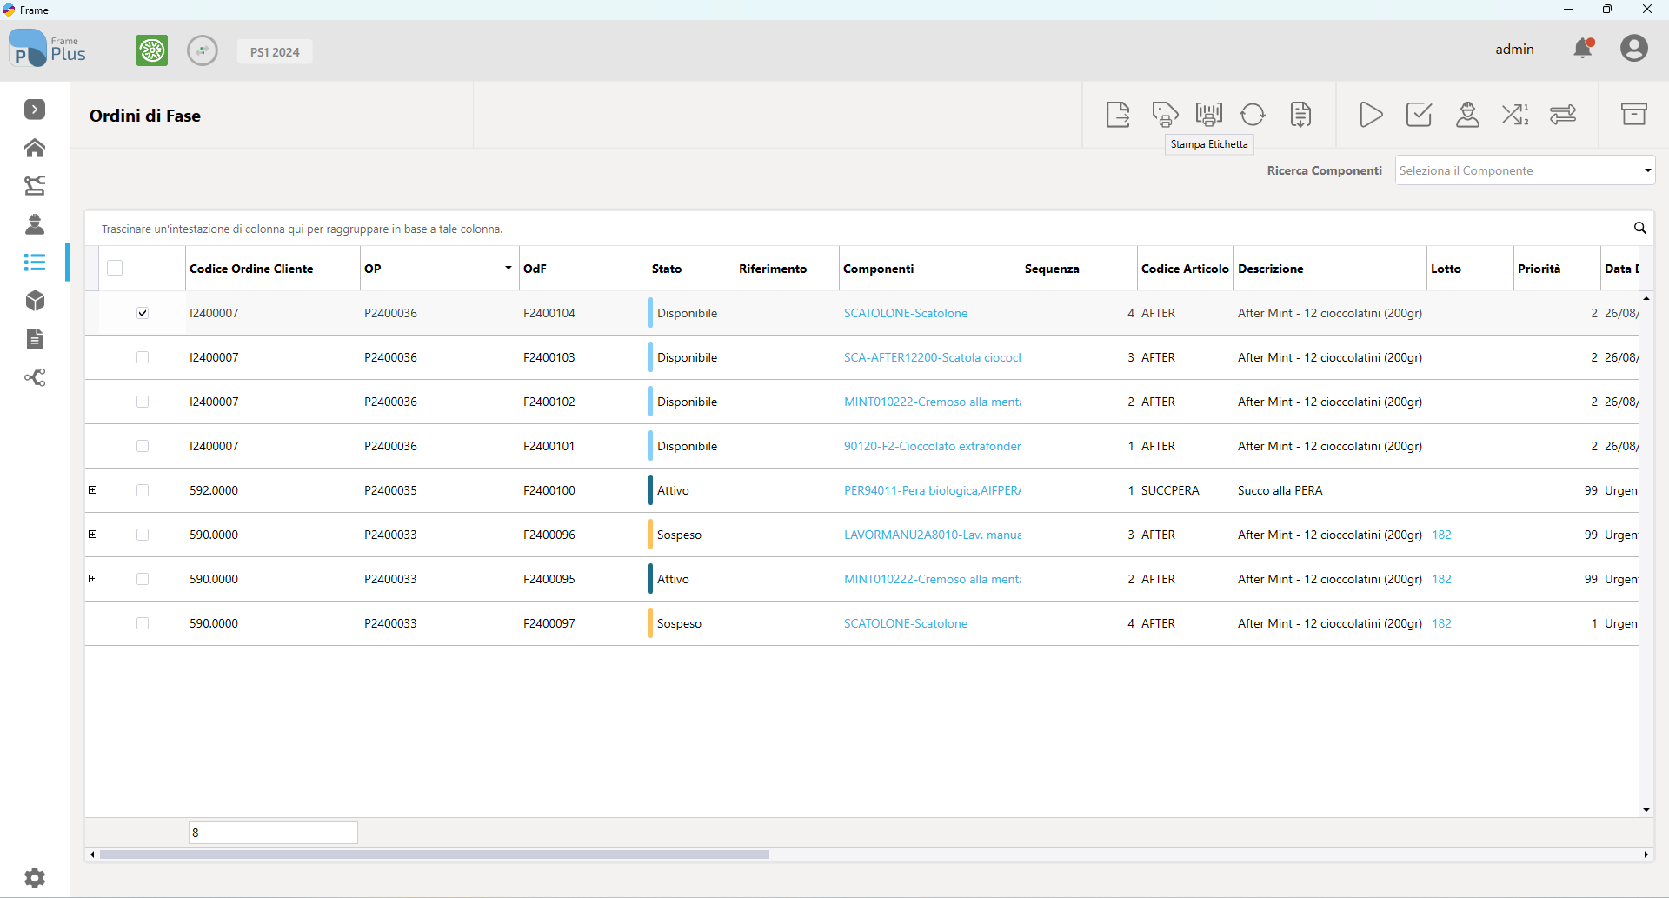Open the 90120-F2-Cioccolato extrafonder link
This screenshot has width=1669, height=898.
click(x=932, y=446)
